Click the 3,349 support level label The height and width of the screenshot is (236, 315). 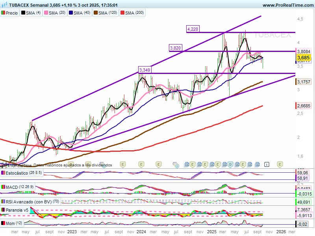pyautogui.click(x=145, y=70)
